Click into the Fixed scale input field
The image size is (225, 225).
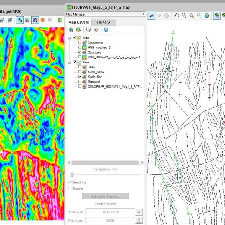[110, 221]
